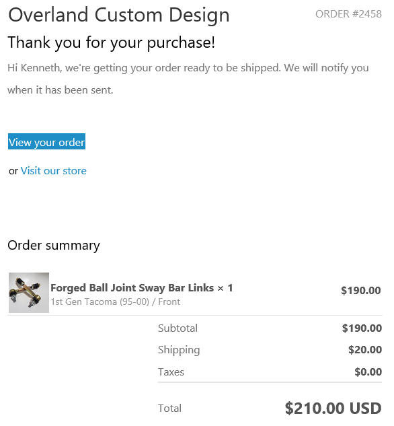This screenshot has width=394, height=426.
Task: Open the Visit our store link
Action: click(x=54, y=171)
